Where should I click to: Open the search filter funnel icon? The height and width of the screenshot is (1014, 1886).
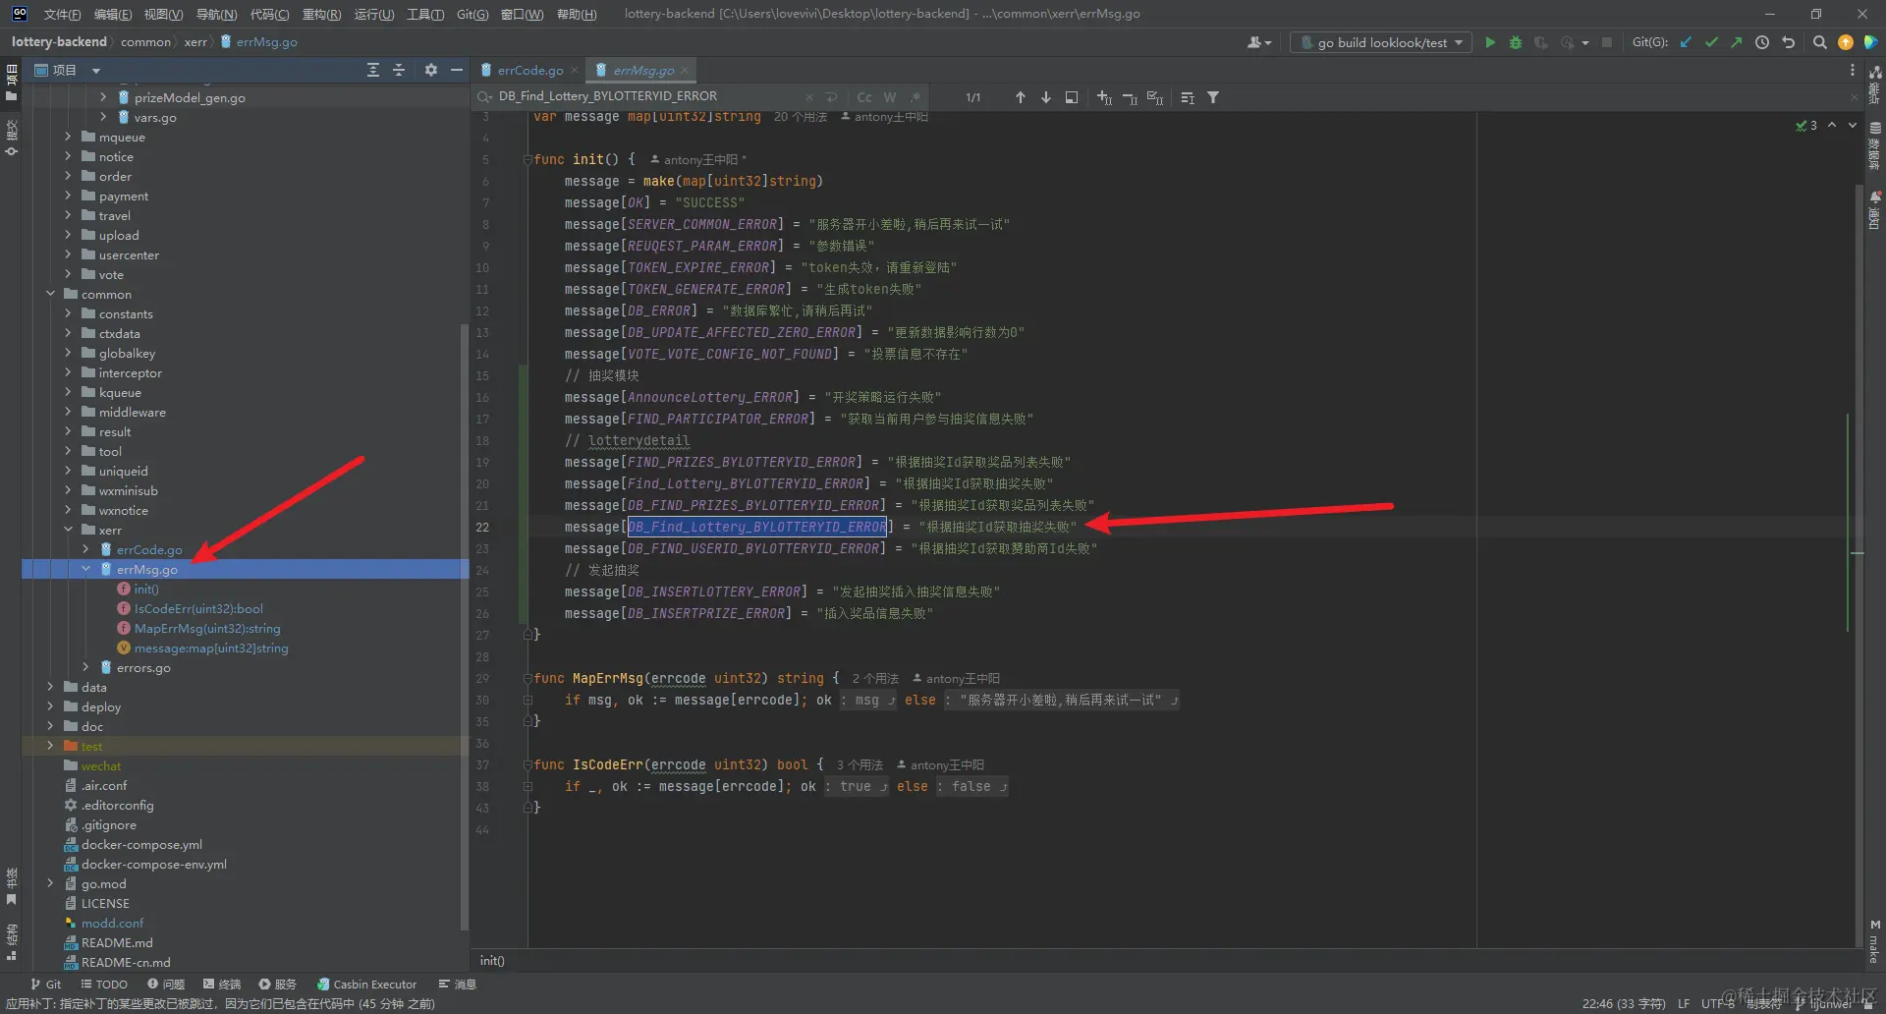1213,97
